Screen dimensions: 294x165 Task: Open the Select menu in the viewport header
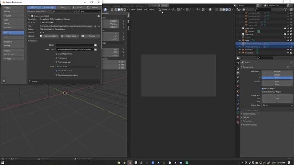[x=140, y=9]
